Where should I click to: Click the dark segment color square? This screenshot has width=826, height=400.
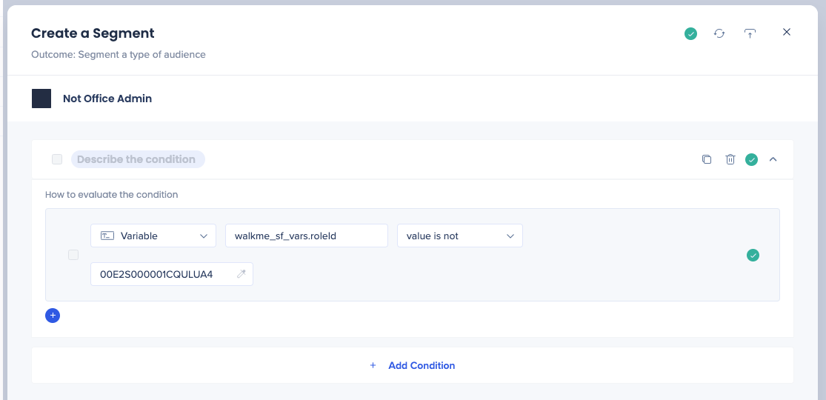coord(41,99)
